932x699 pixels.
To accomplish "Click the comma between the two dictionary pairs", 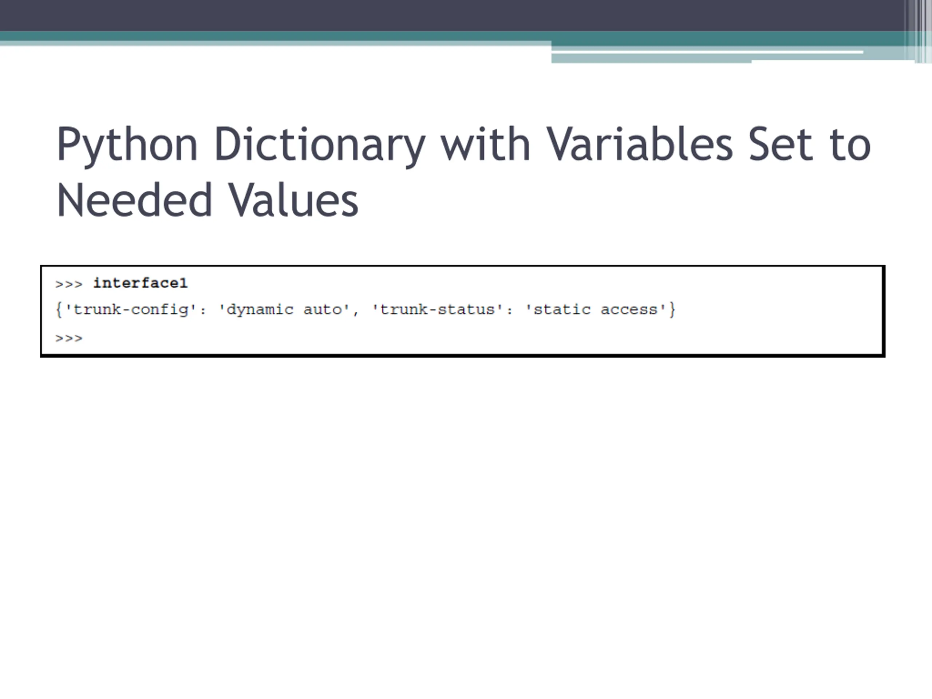I will click(356, 312).
